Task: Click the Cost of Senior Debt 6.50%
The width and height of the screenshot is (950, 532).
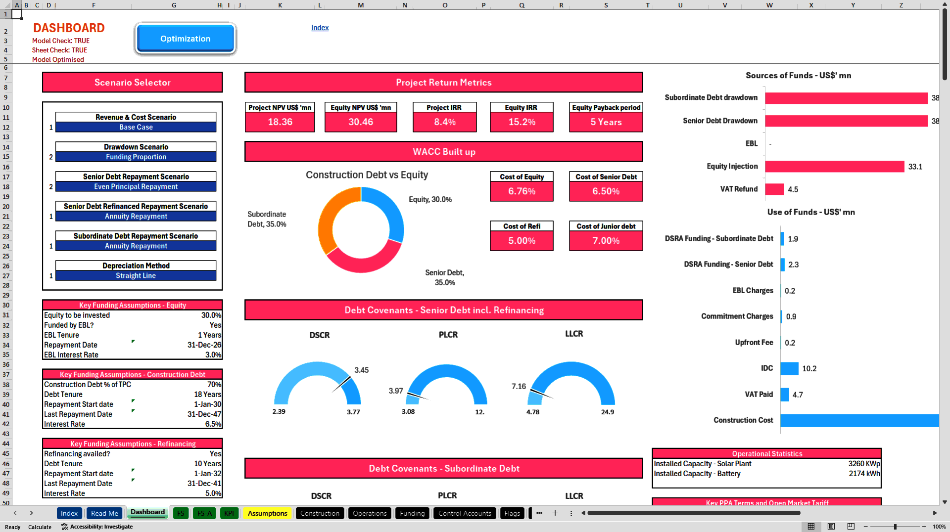Action: [x=606, y=191]
